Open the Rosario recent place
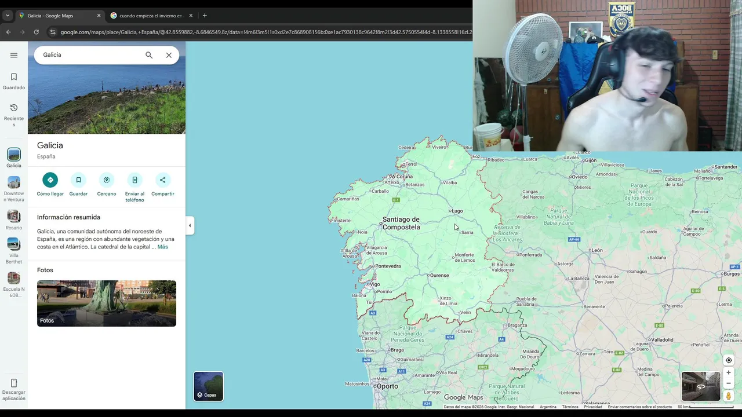The image size is (742, 417). coord(14,220)
